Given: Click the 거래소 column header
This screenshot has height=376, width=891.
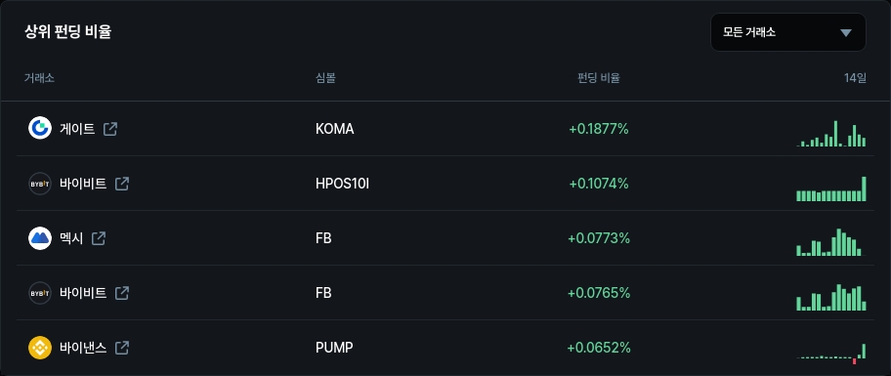Looking at the screenshot, I should point(39,78).
